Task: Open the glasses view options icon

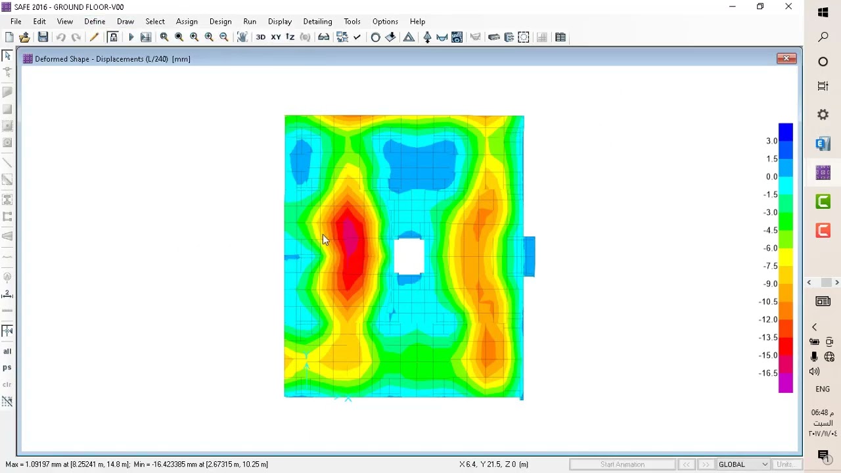Action: point(324,37)
